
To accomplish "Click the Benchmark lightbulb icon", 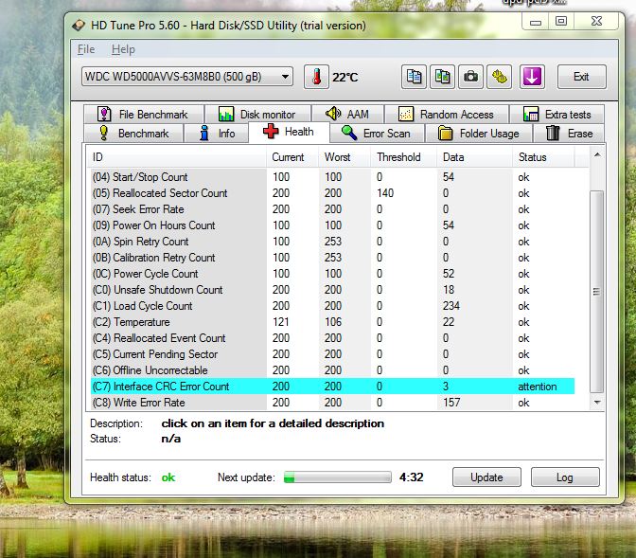I will pos(104,134).
